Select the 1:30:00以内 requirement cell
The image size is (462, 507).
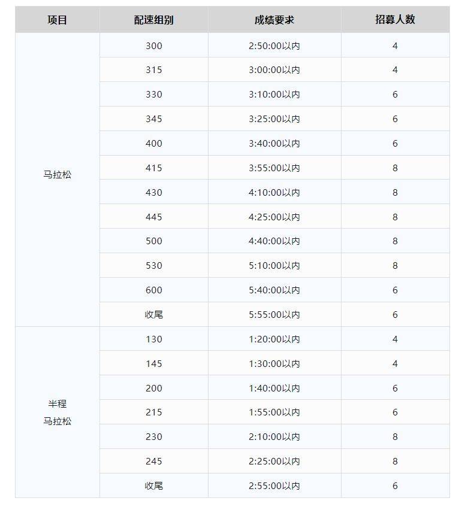click(274, 364)
